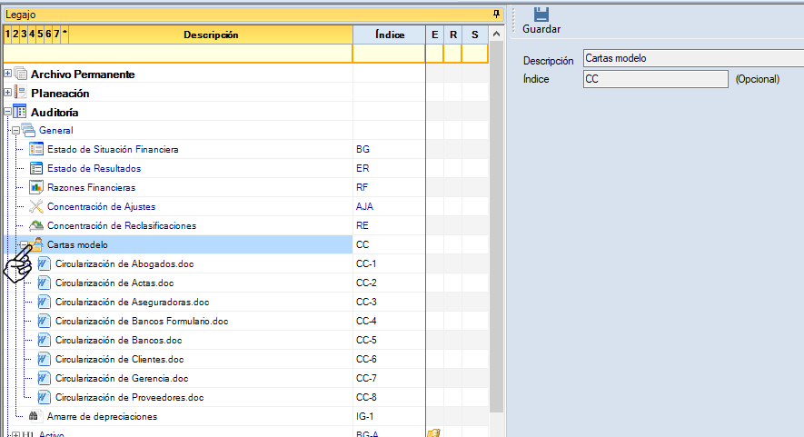Click Word icon for Circularización de Abogados.doc
The image size is (804, 437).
click(x=44, y=264)
